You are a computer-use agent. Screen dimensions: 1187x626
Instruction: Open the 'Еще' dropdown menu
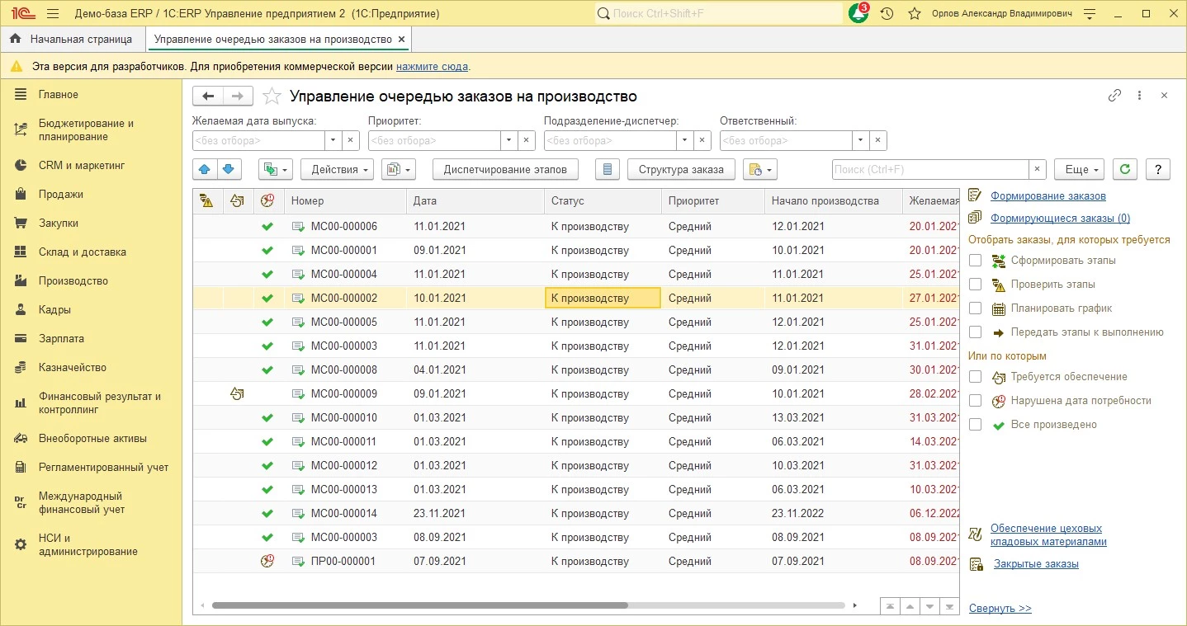[x=1079, y=170]
